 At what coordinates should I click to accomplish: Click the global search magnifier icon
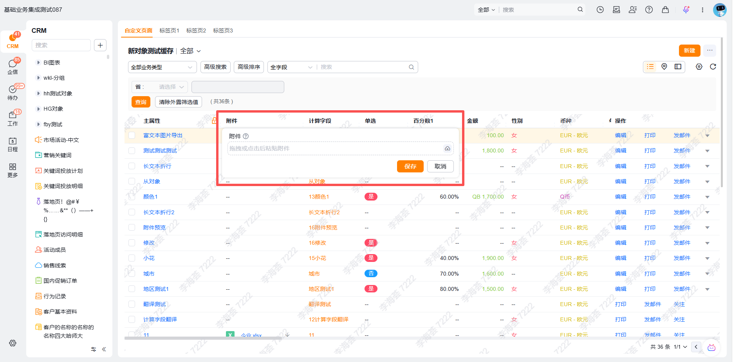(x=580, y=10)
